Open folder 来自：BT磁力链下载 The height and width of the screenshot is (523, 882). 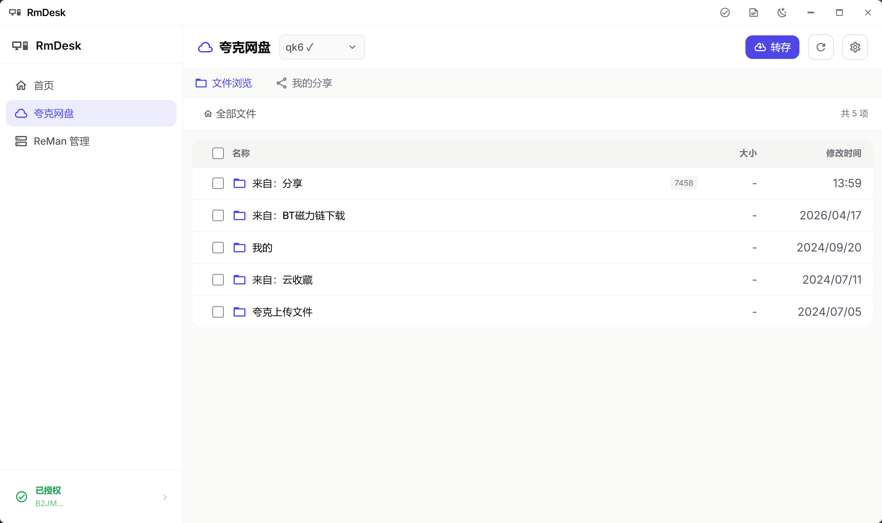[299, 215]
